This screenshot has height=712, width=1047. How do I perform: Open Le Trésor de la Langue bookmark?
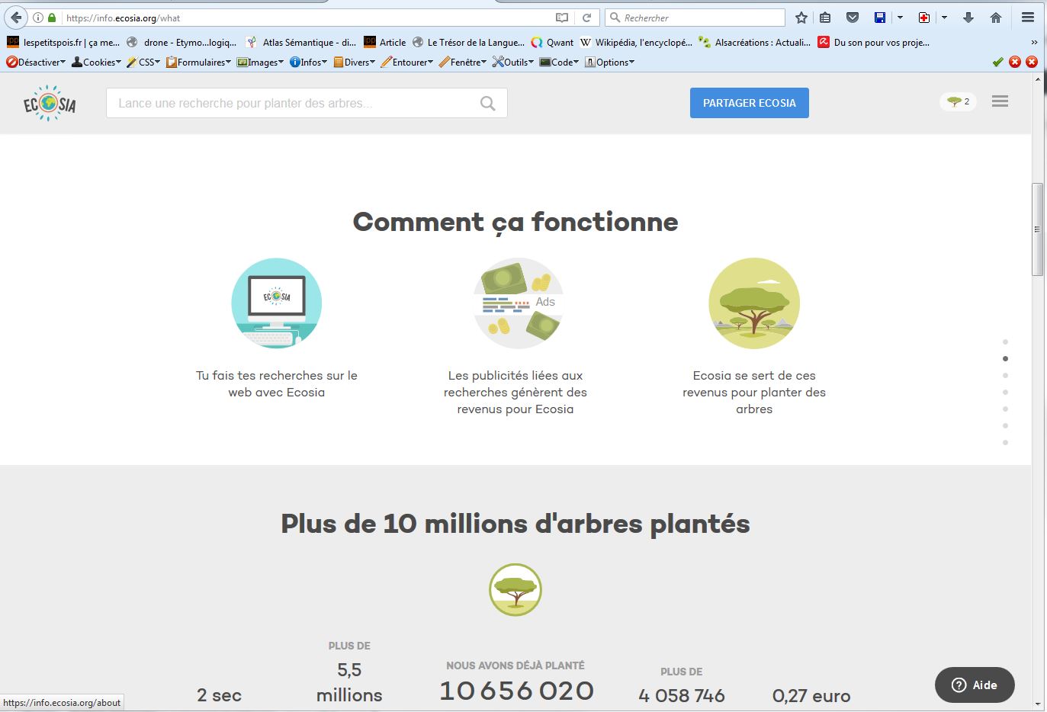[468, 43]
